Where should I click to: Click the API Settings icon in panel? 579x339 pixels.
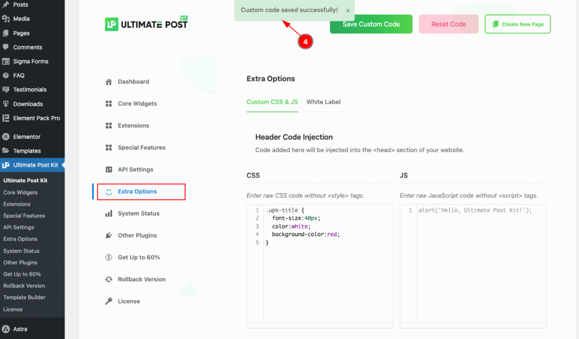tap(109, 169)
